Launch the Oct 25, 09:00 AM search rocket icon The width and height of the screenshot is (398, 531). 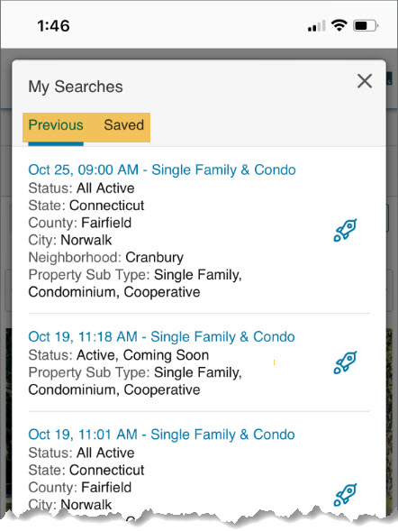pos(345,230)
